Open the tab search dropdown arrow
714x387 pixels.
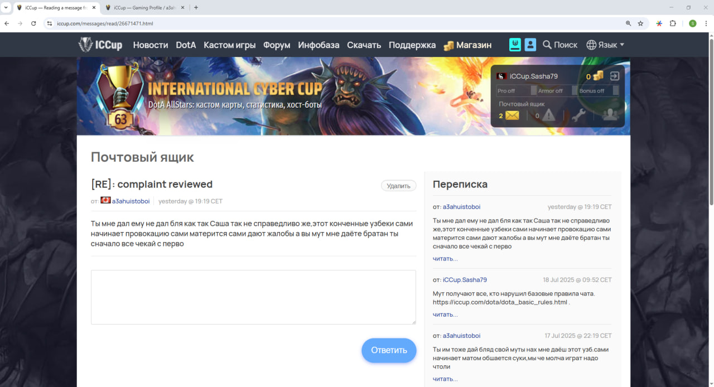pos(6,8)
